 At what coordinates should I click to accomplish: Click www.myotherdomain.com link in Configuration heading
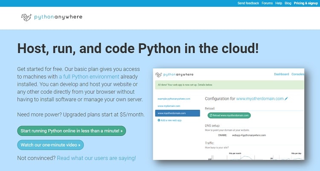(x=259, y=99)
